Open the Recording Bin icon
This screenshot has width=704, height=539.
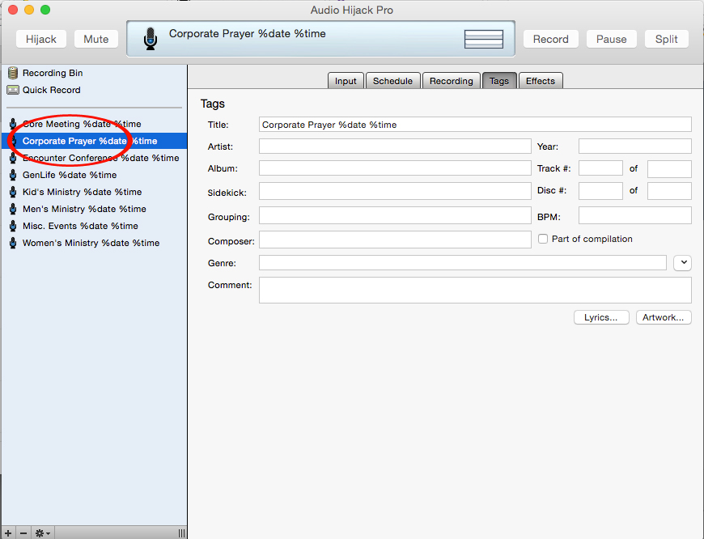point(13,73)
